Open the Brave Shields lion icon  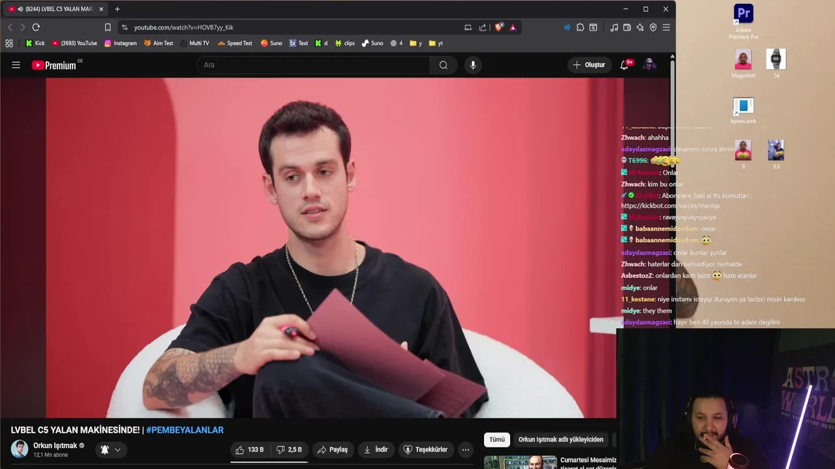[x=499, y=27]
